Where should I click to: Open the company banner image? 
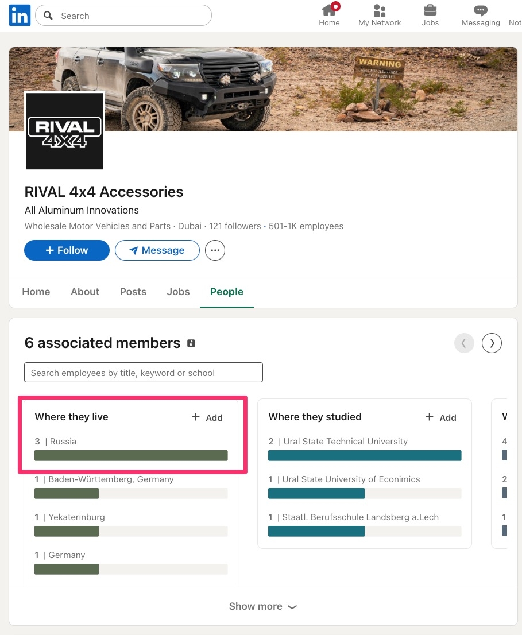(263, 89)
